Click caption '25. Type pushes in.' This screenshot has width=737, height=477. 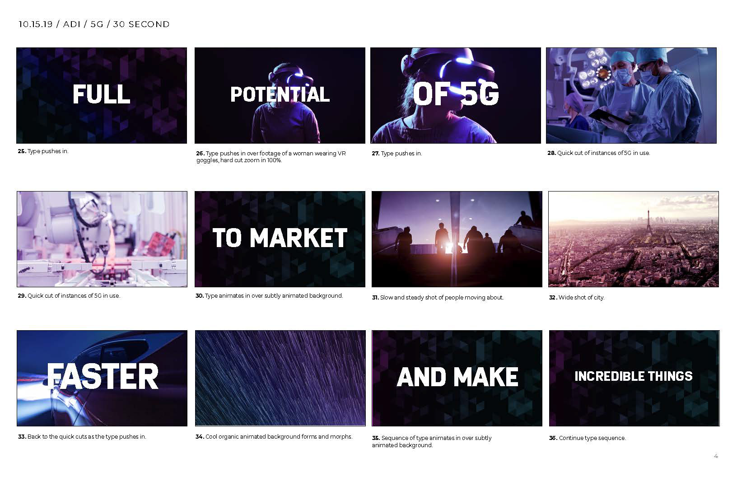(43, 151)
